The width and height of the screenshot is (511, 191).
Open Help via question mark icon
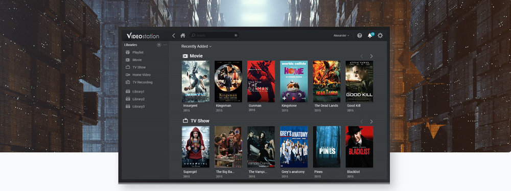pyautogui.click(x=359, y=36)
